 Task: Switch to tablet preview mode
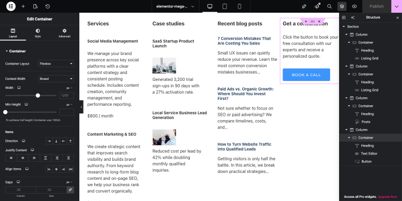(225, 6)
